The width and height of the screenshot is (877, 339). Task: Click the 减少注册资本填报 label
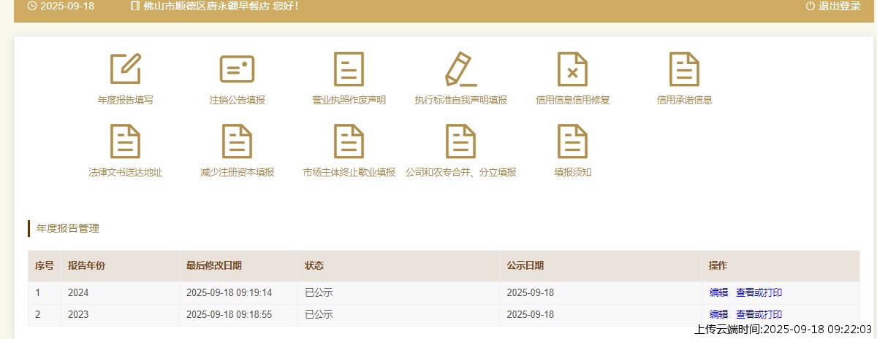tap(237, 173)
